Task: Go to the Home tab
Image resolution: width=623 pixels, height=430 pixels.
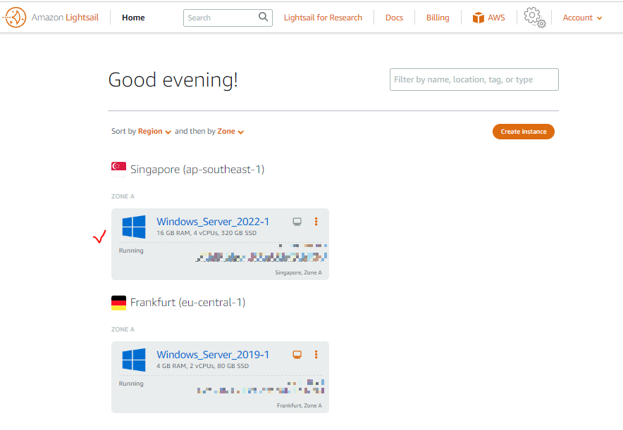Action: (133, 18)
